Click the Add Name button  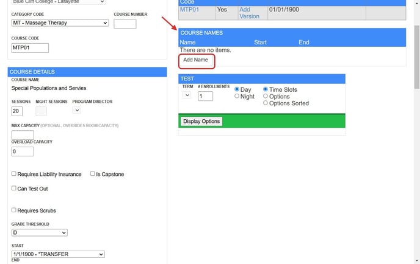(x=196, y=60)
